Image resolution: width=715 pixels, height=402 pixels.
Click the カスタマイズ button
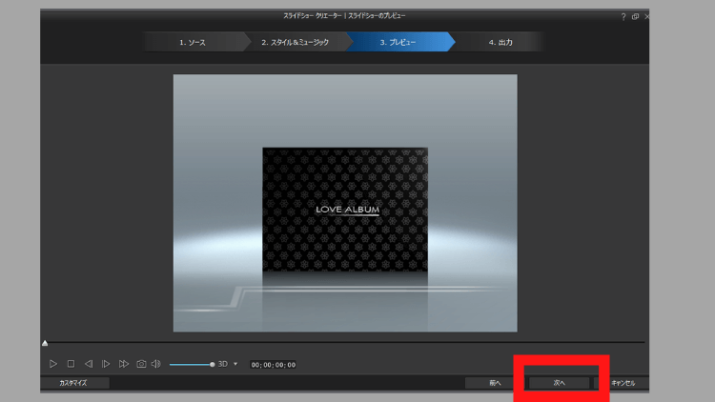[73, 383]
